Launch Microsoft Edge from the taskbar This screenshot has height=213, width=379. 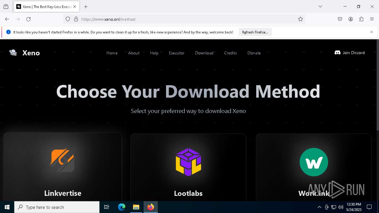(122, 207)
